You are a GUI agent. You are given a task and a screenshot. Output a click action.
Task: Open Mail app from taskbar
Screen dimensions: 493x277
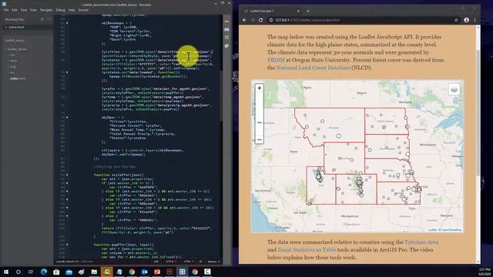69,272
